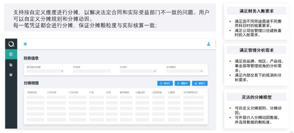Toggle the hamburger menu icon
This screenshot has height=133, width=294.
(25, 44)
